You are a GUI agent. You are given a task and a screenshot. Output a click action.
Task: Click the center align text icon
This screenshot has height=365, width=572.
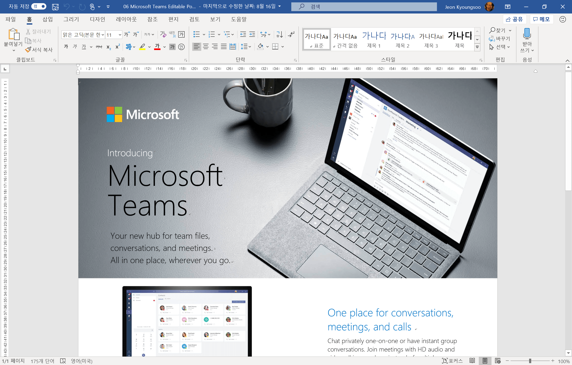206,47
